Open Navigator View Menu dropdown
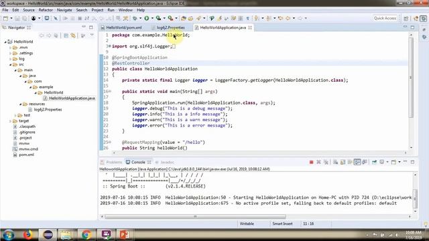The height and width of the screenshot is (241, 429). tap(92, 35)
